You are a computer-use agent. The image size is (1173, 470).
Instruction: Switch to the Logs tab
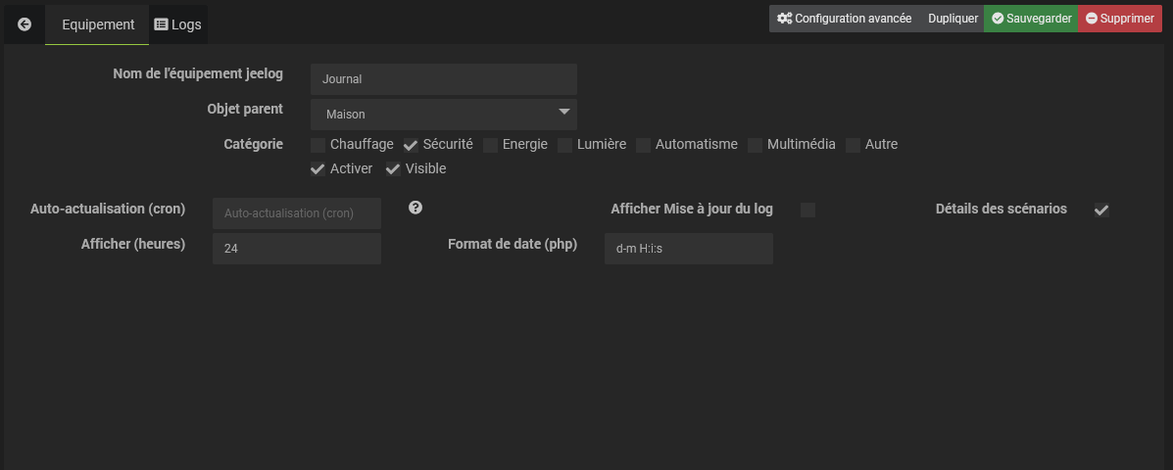pyautogui.click(x=178, y=24)
